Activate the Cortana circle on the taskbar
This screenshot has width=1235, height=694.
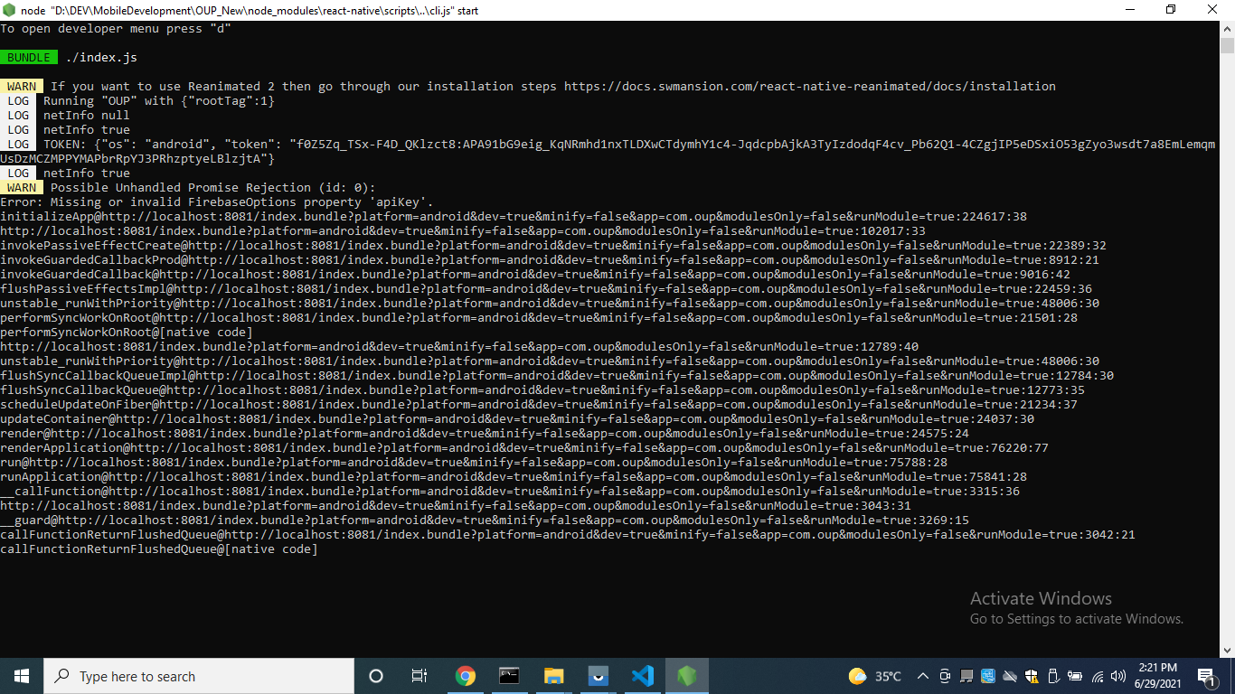coord(375,675)
